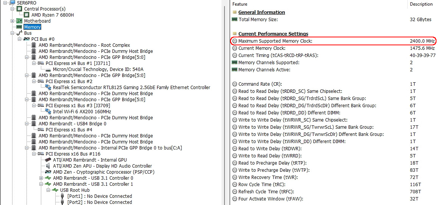Select the Maximum Supported Memory Clock row

coord(334,41)
